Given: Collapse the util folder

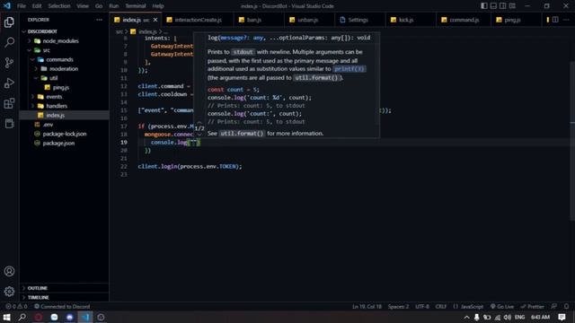Looking at the screenshot, I should coord(64,78).
